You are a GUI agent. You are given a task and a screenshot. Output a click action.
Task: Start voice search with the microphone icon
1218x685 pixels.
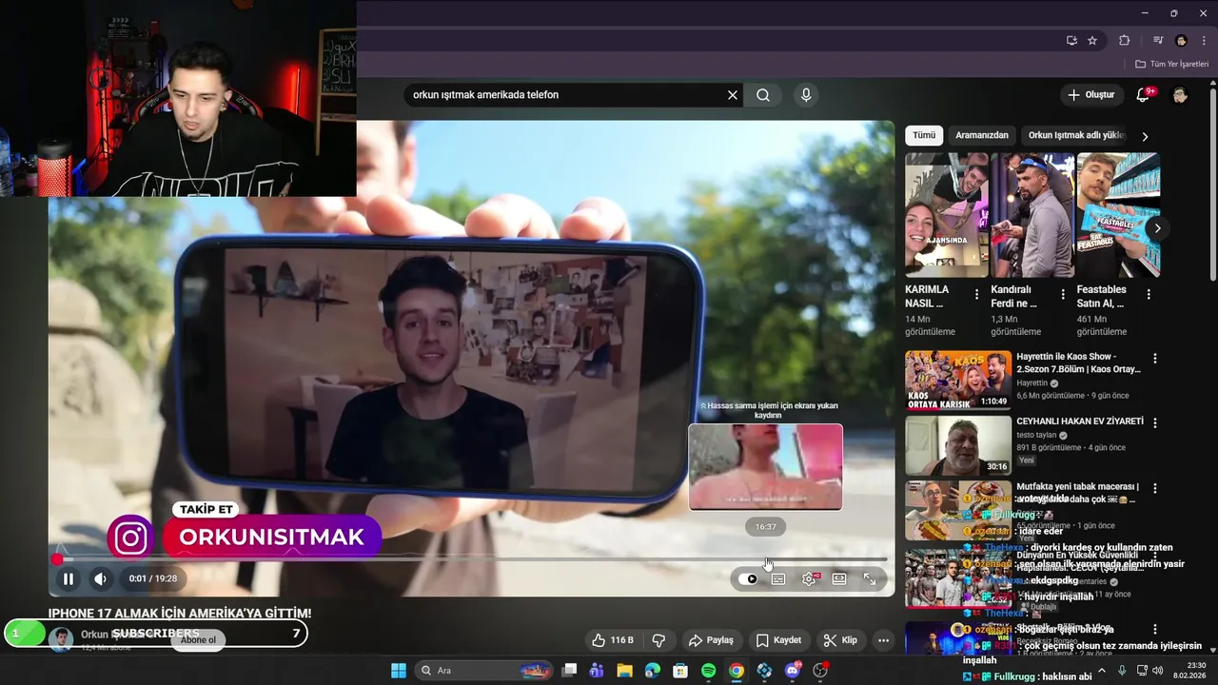(806, 95)
